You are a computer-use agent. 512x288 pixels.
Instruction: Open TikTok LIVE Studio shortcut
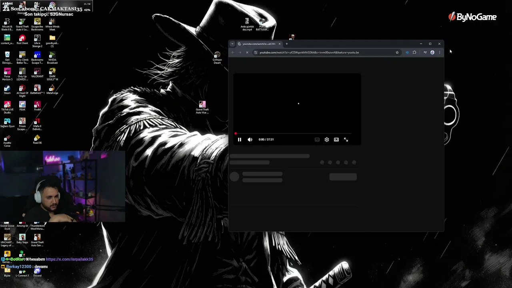point(7,107)
